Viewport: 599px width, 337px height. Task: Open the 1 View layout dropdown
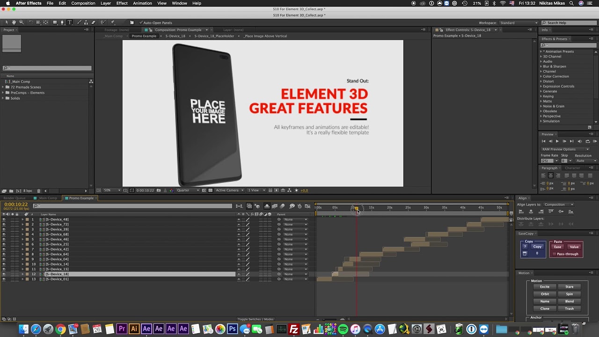pyautogui.click(x=256, y=190)
